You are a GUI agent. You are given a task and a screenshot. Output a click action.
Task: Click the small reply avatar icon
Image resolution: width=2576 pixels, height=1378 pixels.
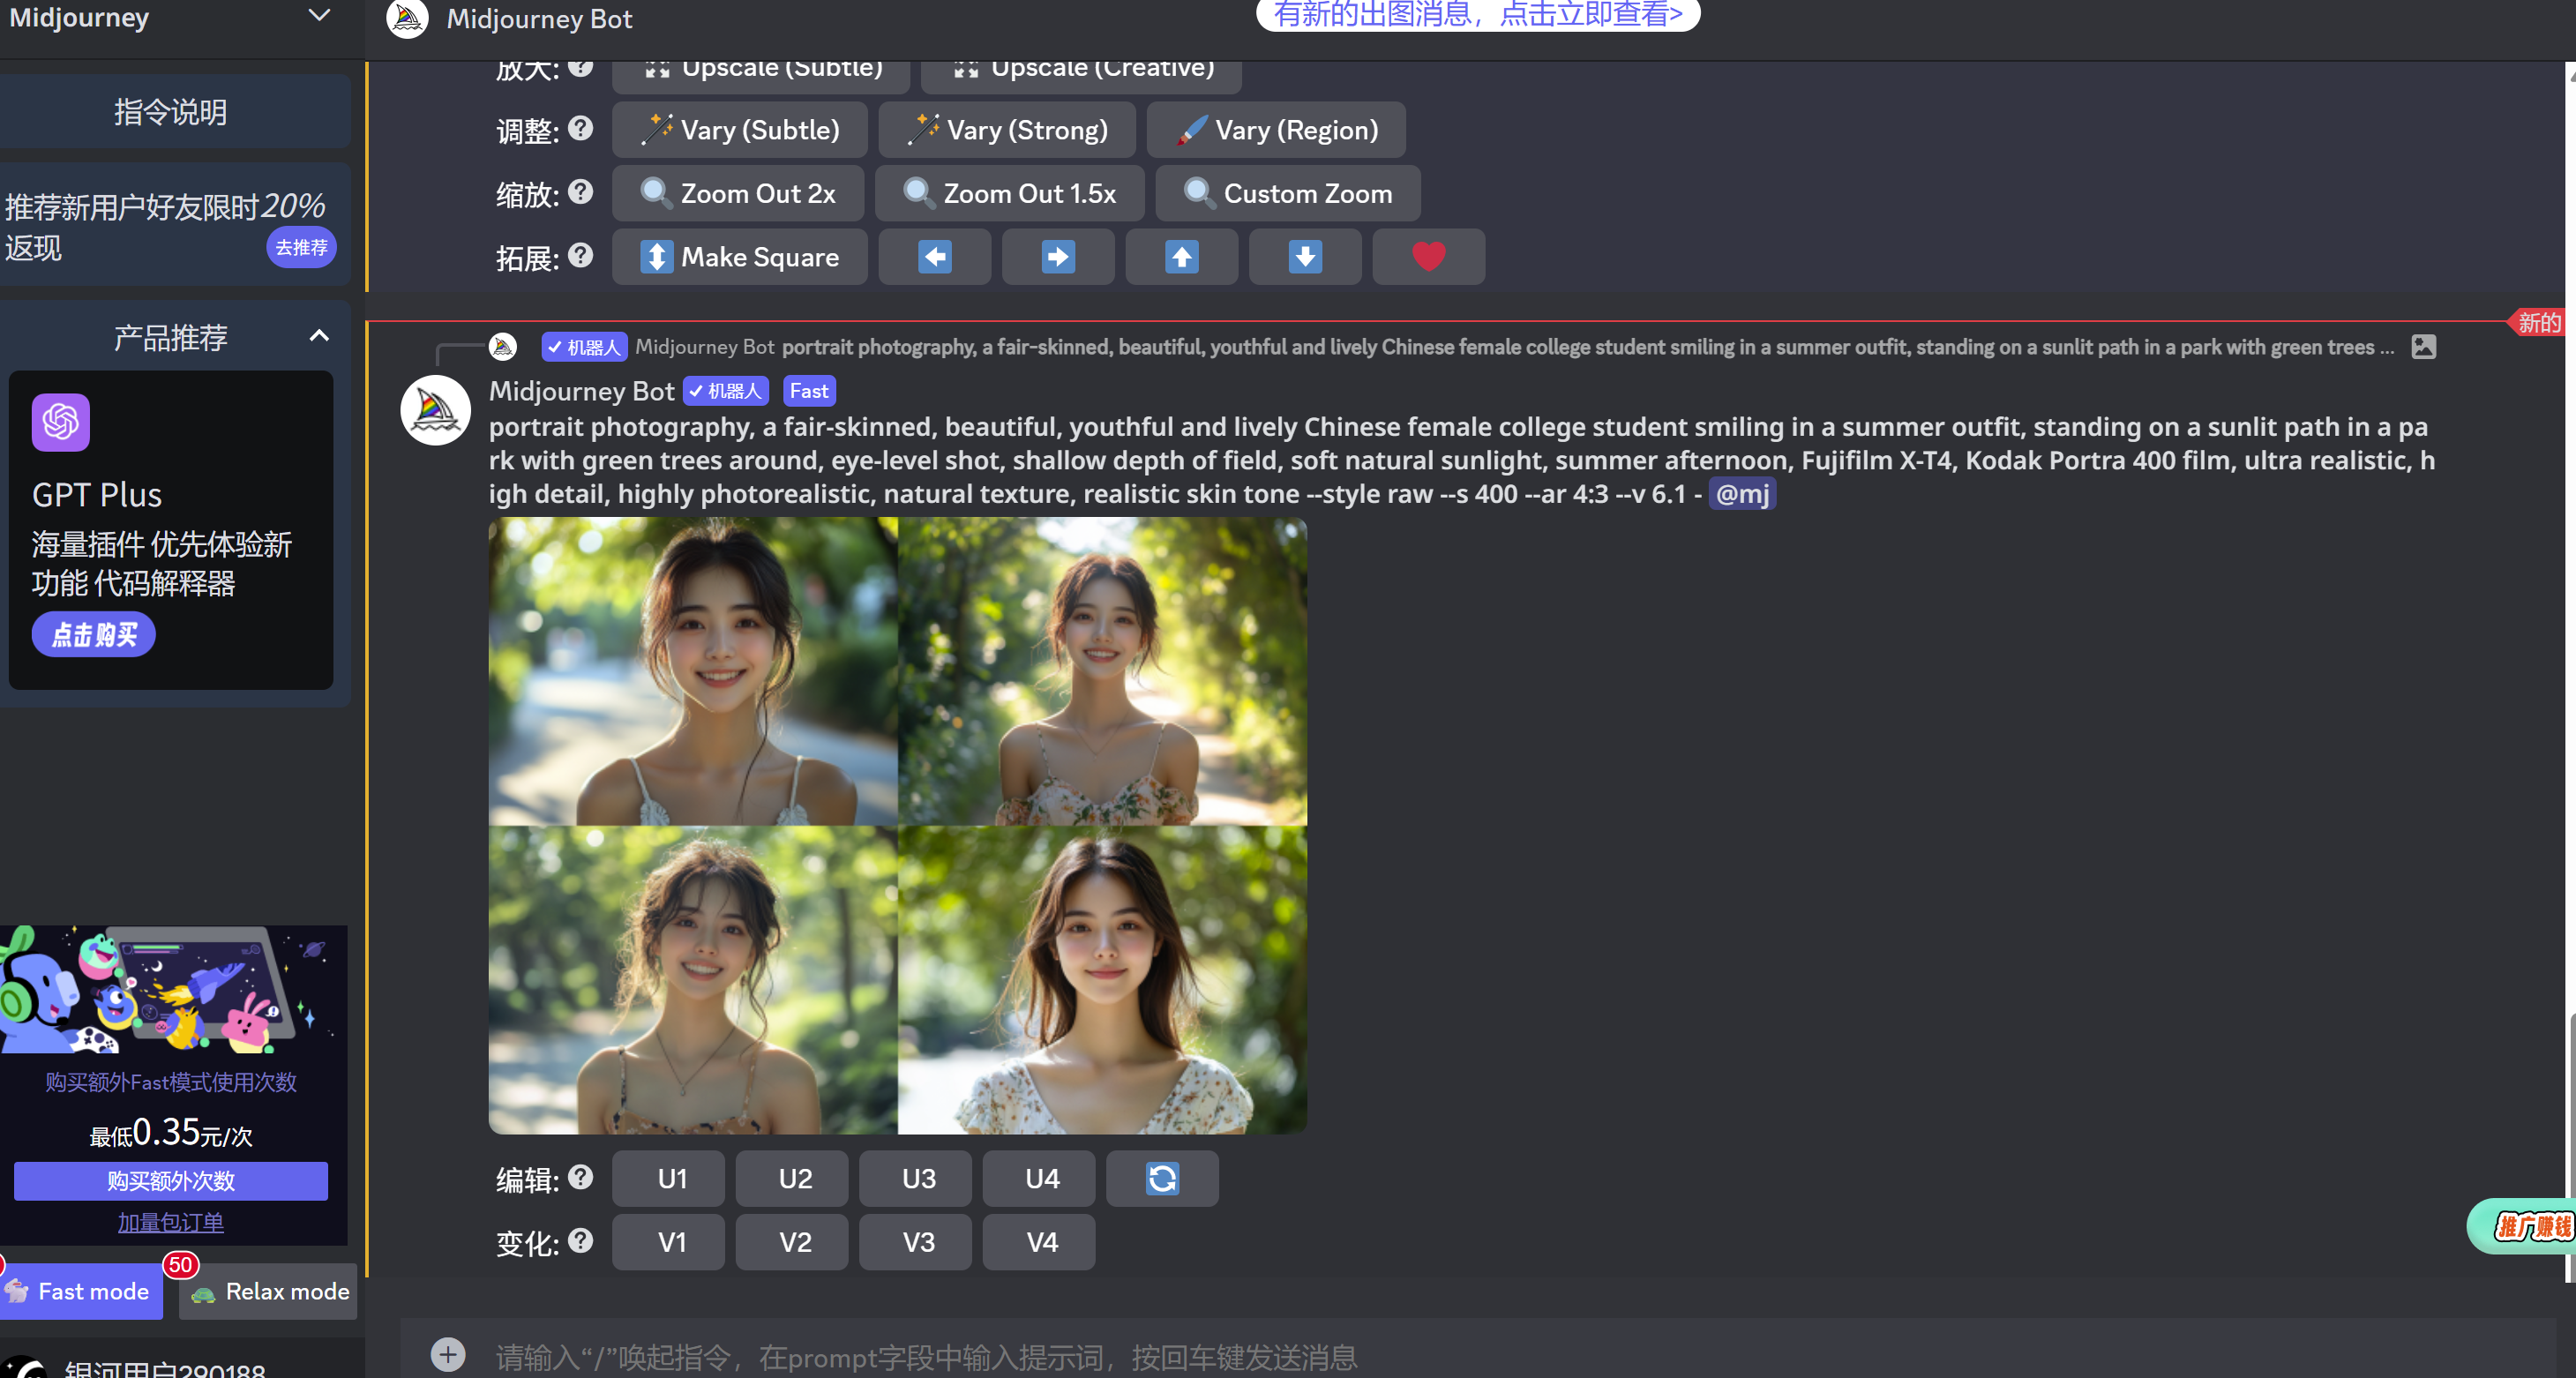[x=503, y=347]
